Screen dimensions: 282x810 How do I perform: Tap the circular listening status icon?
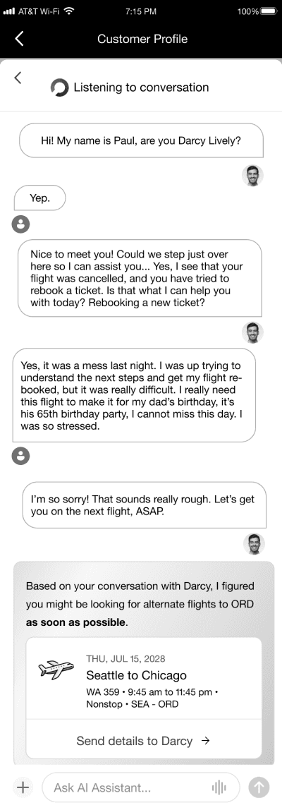(59, 87)
